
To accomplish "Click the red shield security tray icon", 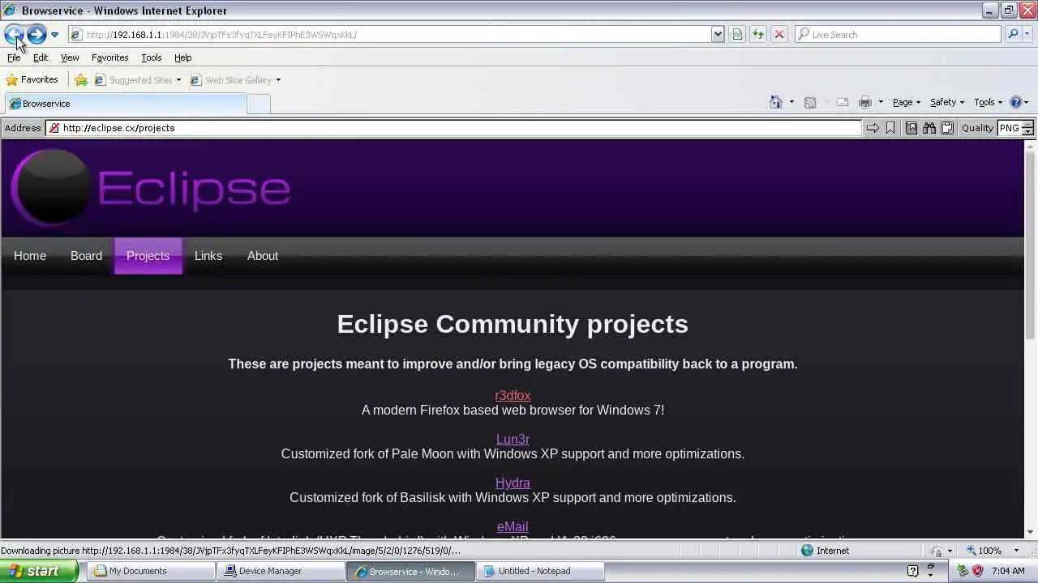I will (977, 571).
